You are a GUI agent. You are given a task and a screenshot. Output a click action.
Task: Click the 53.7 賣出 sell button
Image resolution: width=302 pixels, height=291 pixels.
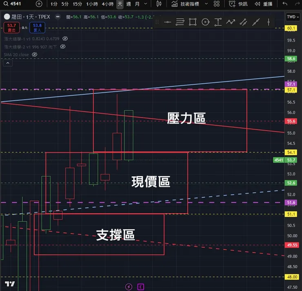[x=11, y=27]
